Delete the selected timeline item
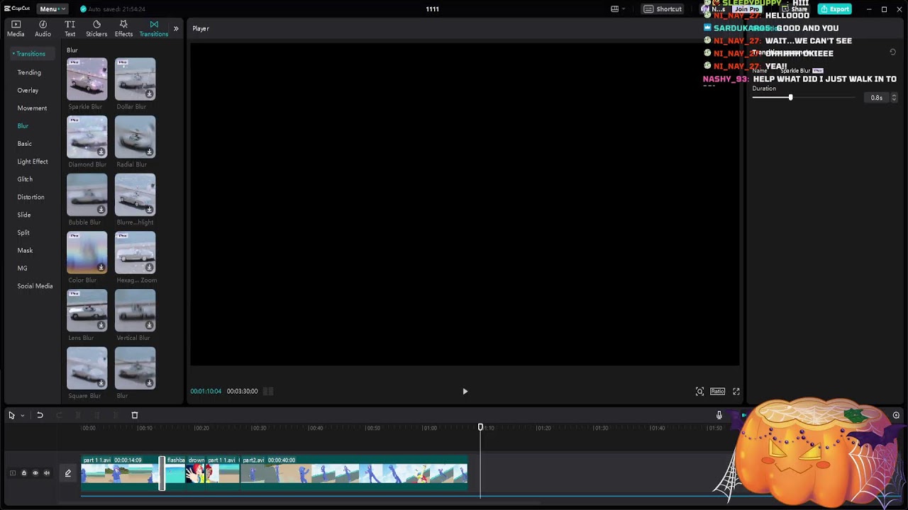The width and height of the screenshot is (908, 510). 135,415
